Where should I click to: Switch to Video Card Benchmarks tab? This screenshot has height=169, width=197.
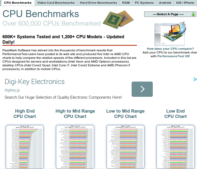(x=56, y=3)
